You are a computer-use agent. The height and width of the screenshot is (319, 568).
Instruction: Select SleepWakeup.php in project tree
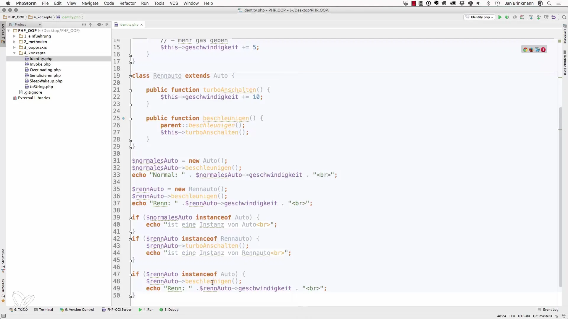[46, 81]
